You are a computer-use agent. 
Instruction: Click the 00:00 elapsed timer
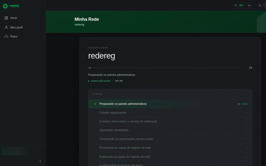pyautogui.click(x=119, y=81)
